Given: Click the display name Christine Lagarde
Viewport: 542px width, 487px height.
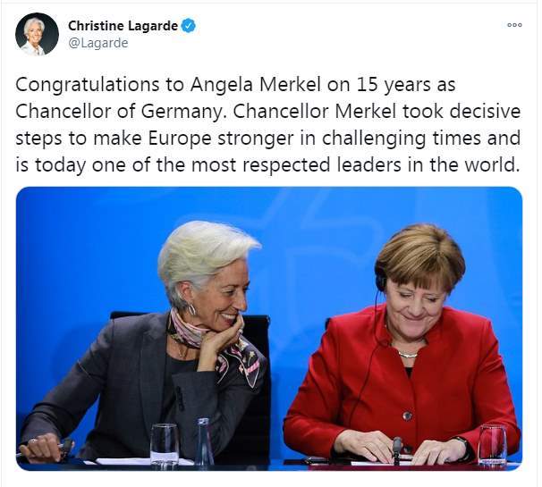Looking at the screenshot, I should point(123,26).
